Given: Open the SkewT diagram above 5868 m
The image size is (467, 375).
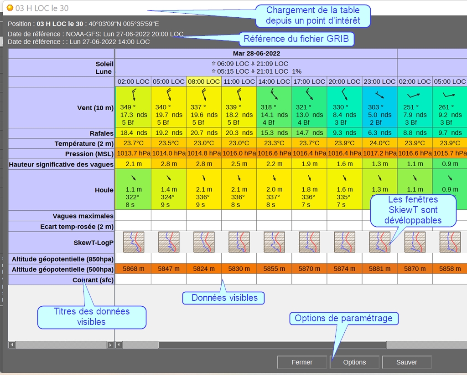Looking at the screenshot, I should [x=134, y=242].
